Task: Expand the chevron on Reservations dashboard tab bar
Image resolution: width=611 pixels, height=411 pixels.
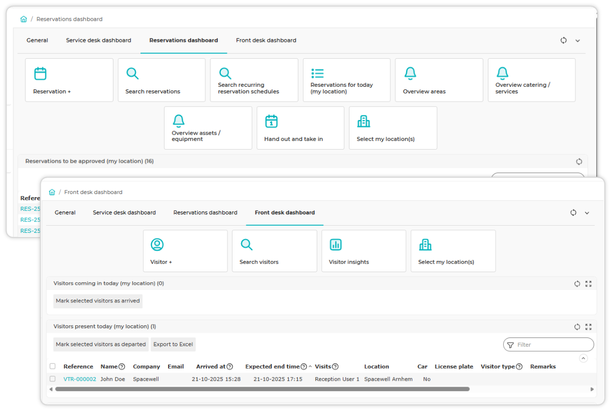Action: [x=577, y=40]
